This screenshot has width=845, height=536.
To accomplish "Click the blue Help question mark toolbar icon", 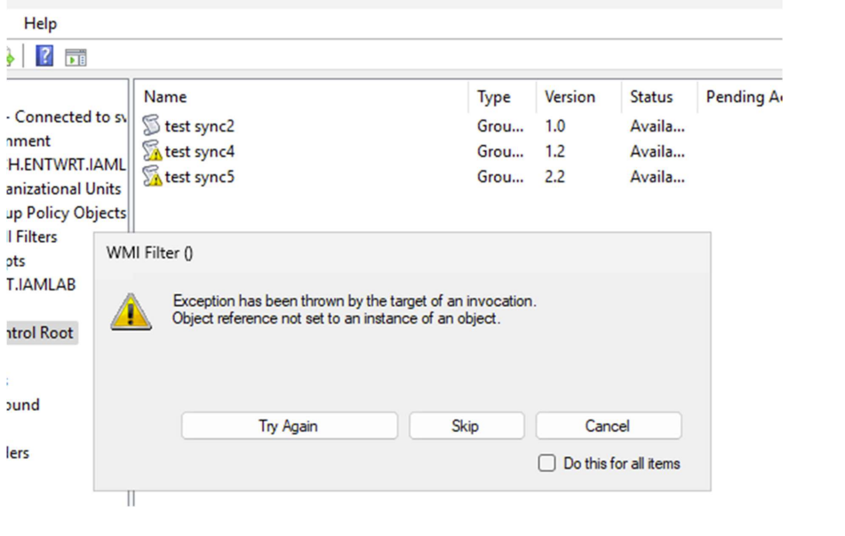I will [x=44, y=58].
